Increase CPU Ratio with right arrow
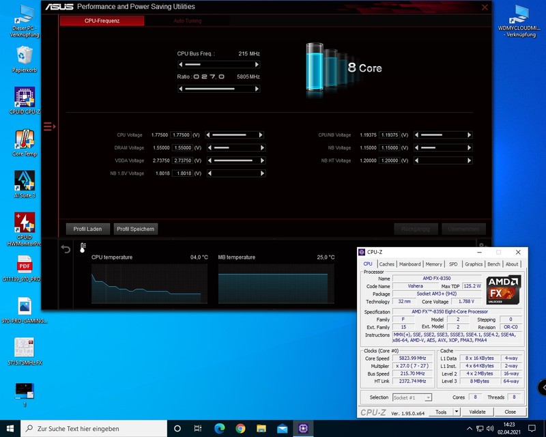Viewport: 546px width, 437px height. [257, 89]
